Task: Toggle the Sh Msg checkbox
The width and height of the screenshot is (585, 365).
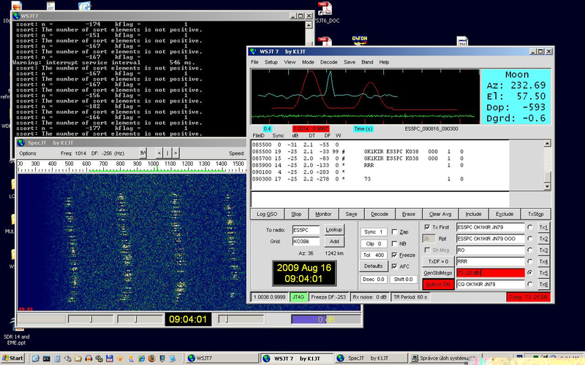Action: 427,250
